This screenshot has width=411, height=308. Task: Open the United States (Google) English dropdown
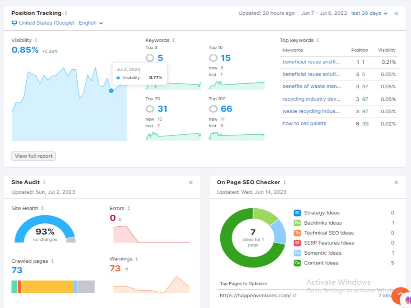[x=60, y=23]
